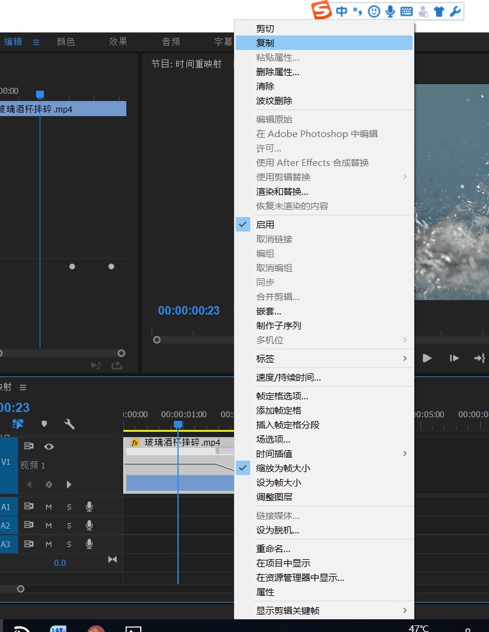Uncheck 缩放为帧大小 option

point(283,468)
